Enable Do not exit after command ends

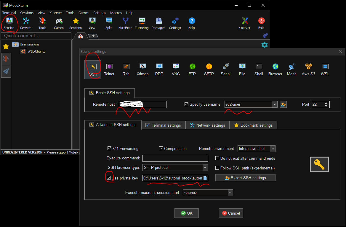point(217,158)
